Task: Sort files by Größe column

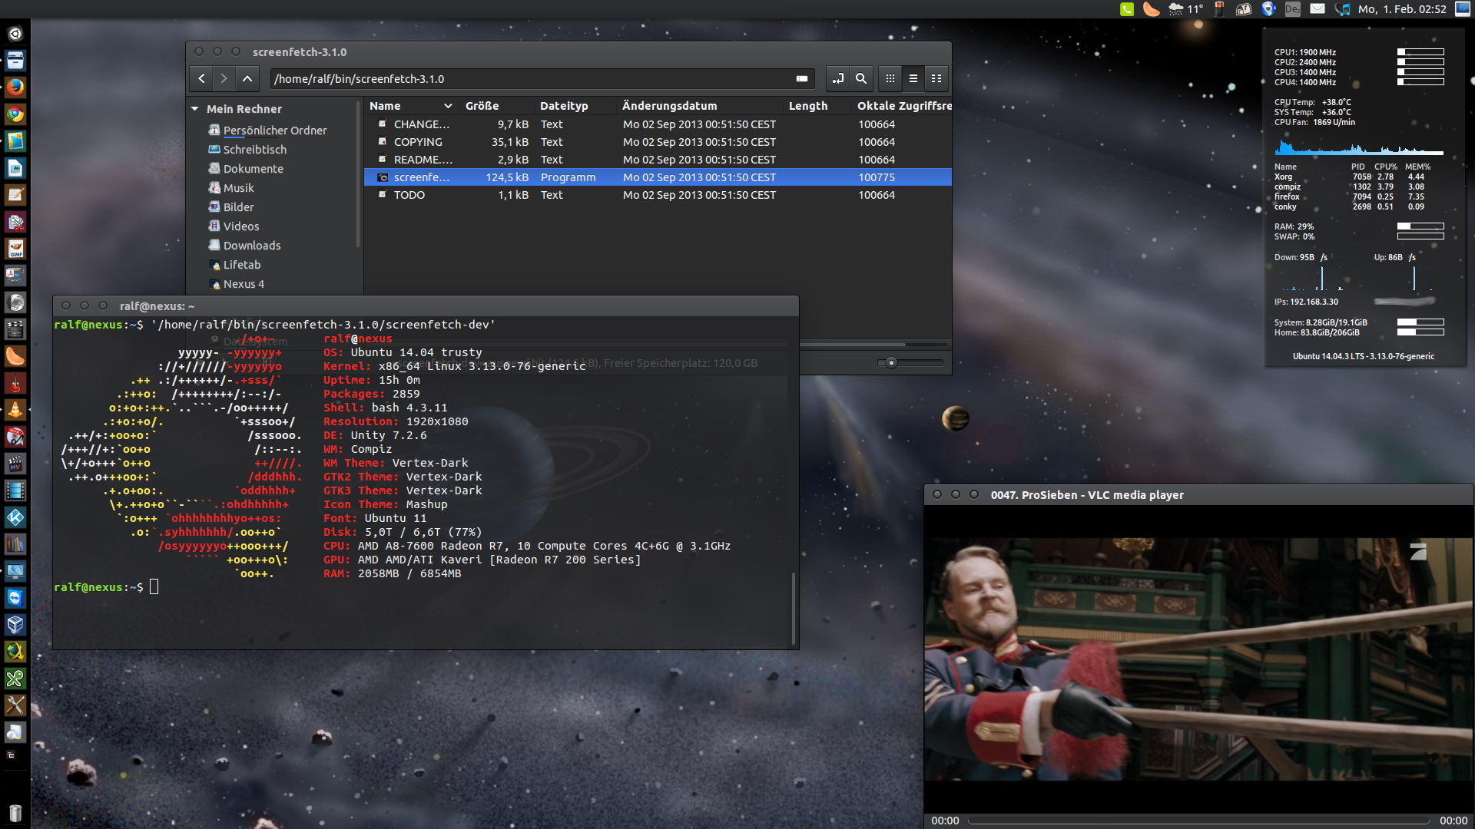Action: click(482, 106)
